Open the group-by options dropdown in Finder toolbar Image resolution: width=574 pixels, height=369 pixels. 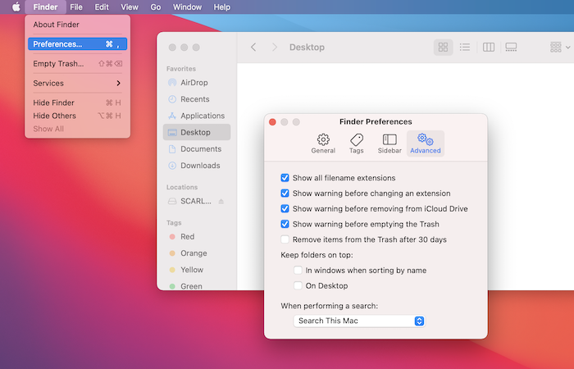(x=560, y=48)
